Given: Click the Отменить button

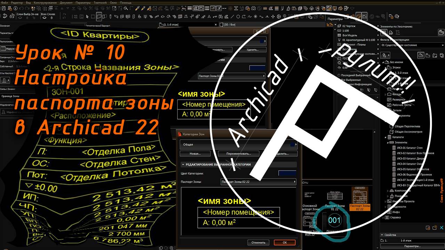Looking at the screenshot, I should click(258, 242).
